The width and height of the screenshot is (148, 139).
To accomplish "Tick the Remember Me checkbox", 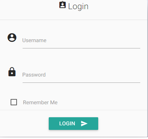I will (14, 102).
